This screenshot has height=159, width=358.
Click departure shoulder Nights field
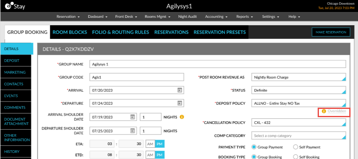[x=151, y=131]
